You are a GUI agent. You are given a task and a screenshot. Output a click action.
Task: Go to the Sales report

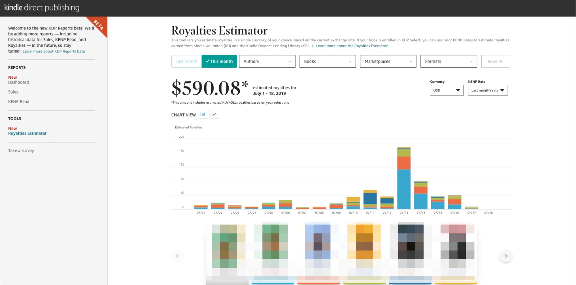point(13,92)
